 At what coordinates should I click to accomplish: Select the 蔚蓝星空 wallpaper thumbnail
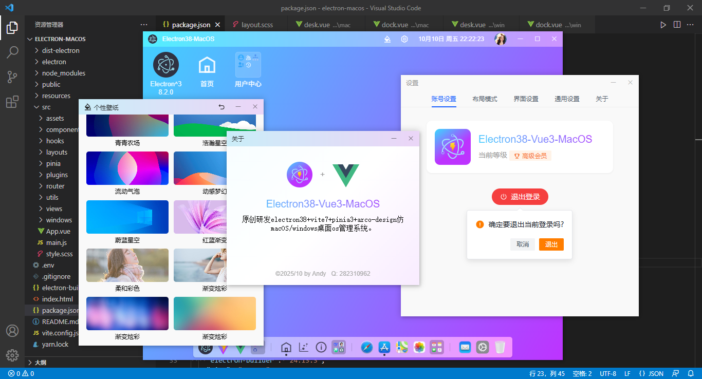127,217
